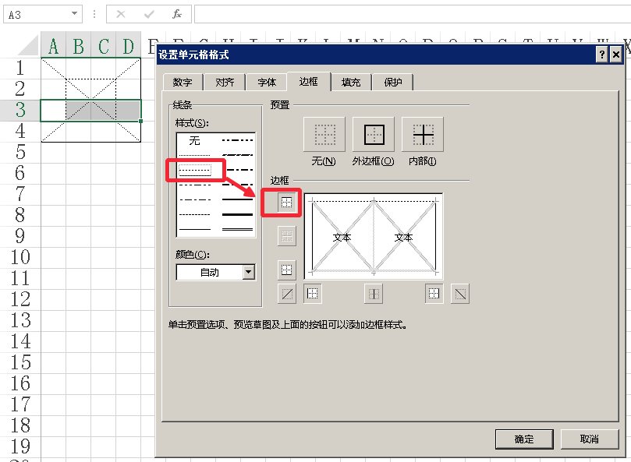Open the 颜色 color dropdown
Image resolution: width=631 pixels, height=462 pixels.
pos(248,272)
